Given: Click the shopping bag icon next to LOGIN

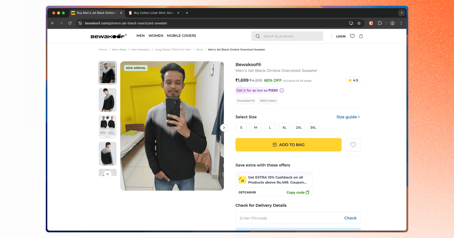Looking at the screenshot, I should coord(361,36).
